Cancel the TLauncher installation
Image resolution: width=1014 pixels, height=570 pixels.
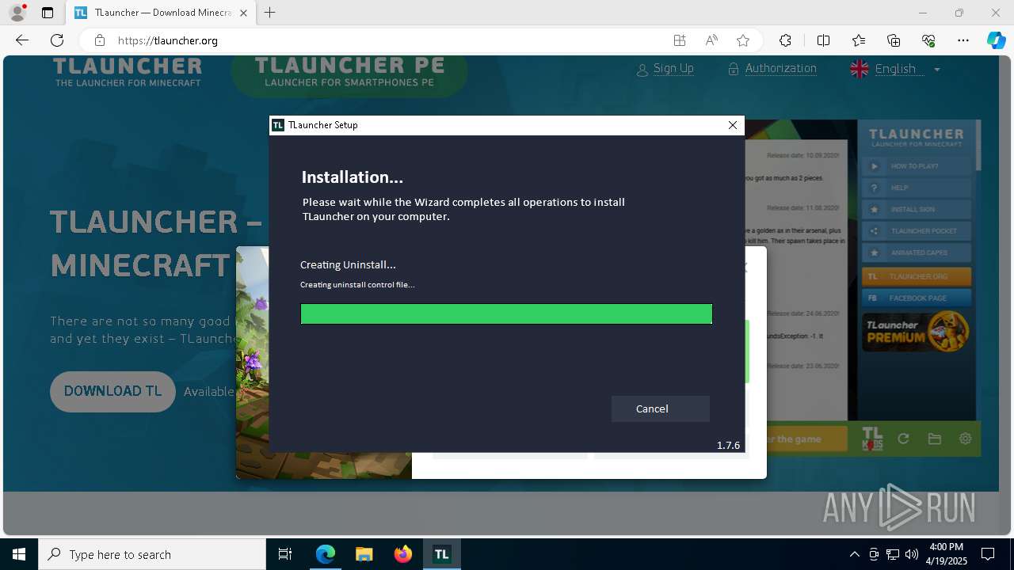pyautogui.click(x=660, y=408)
